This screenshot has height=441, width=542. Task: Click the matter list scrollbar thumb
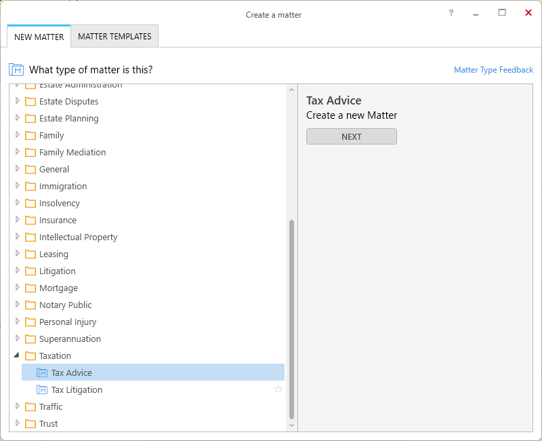click(x=292, y=319)
